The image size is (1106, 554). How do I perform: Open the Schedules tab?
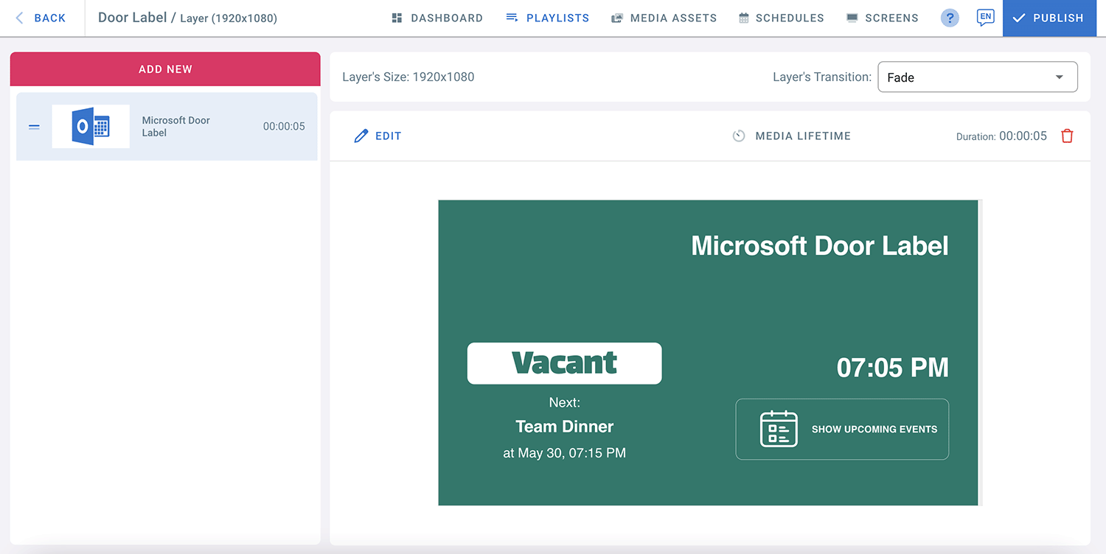[781, 18]
